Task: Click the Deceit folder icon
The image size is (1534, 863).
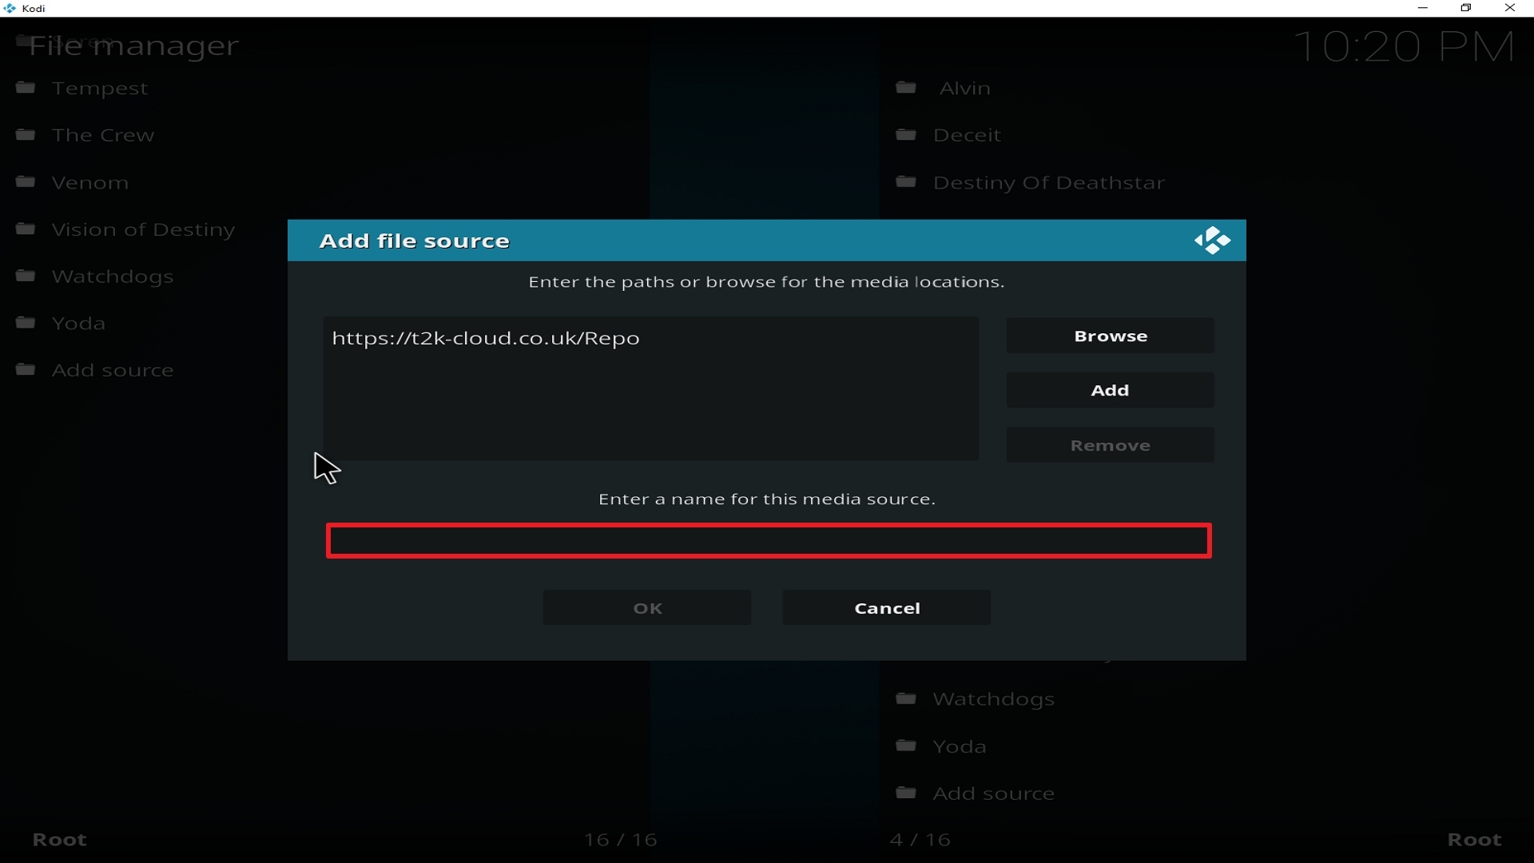Action: tap(906, 134)
